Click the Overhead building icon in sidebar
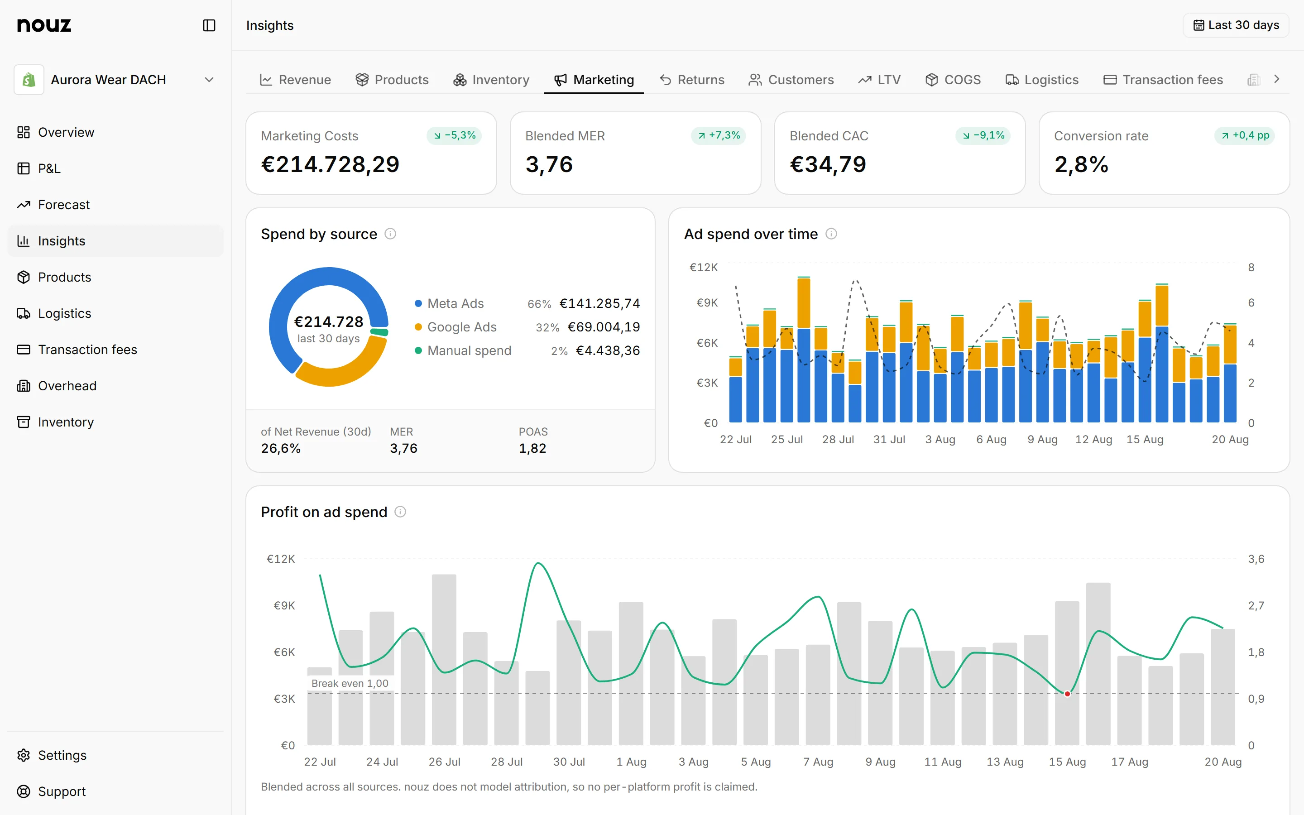Screen dimensions: 1304x815 [x=23, y=386]
